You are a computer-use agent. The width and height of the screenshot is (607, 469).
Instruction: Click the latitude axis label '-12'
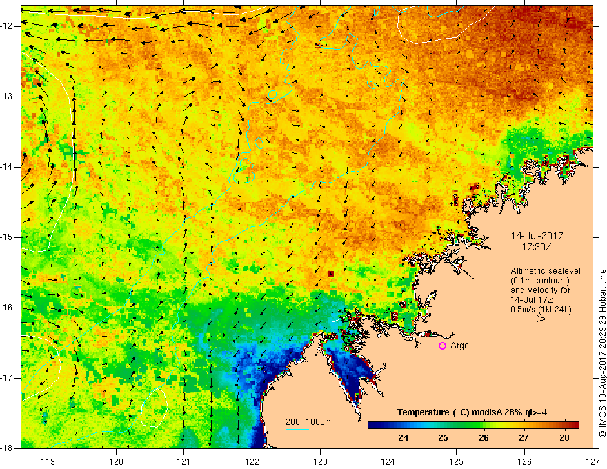[6, 26]
